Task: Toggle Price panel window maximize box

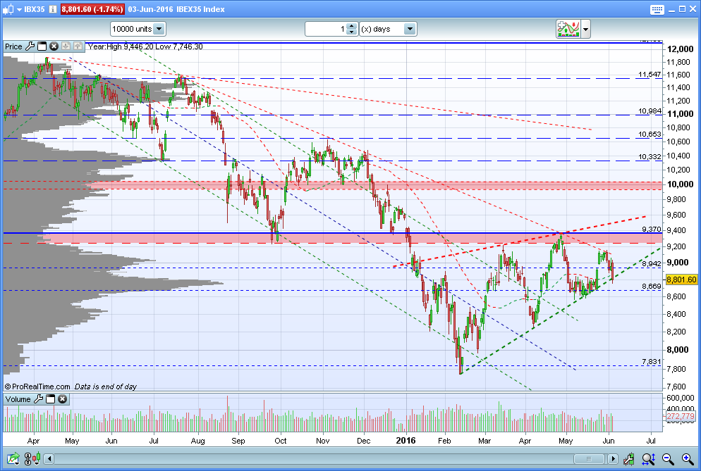Action: coord(42,46)
